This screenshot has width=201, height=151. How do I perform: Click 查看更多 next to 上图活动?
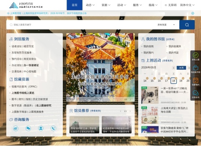point(167,61)
